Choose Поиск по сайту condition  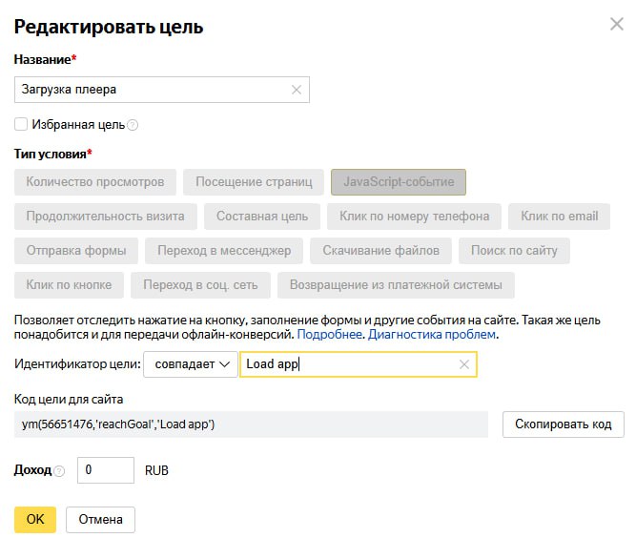(x=514, y=251)
